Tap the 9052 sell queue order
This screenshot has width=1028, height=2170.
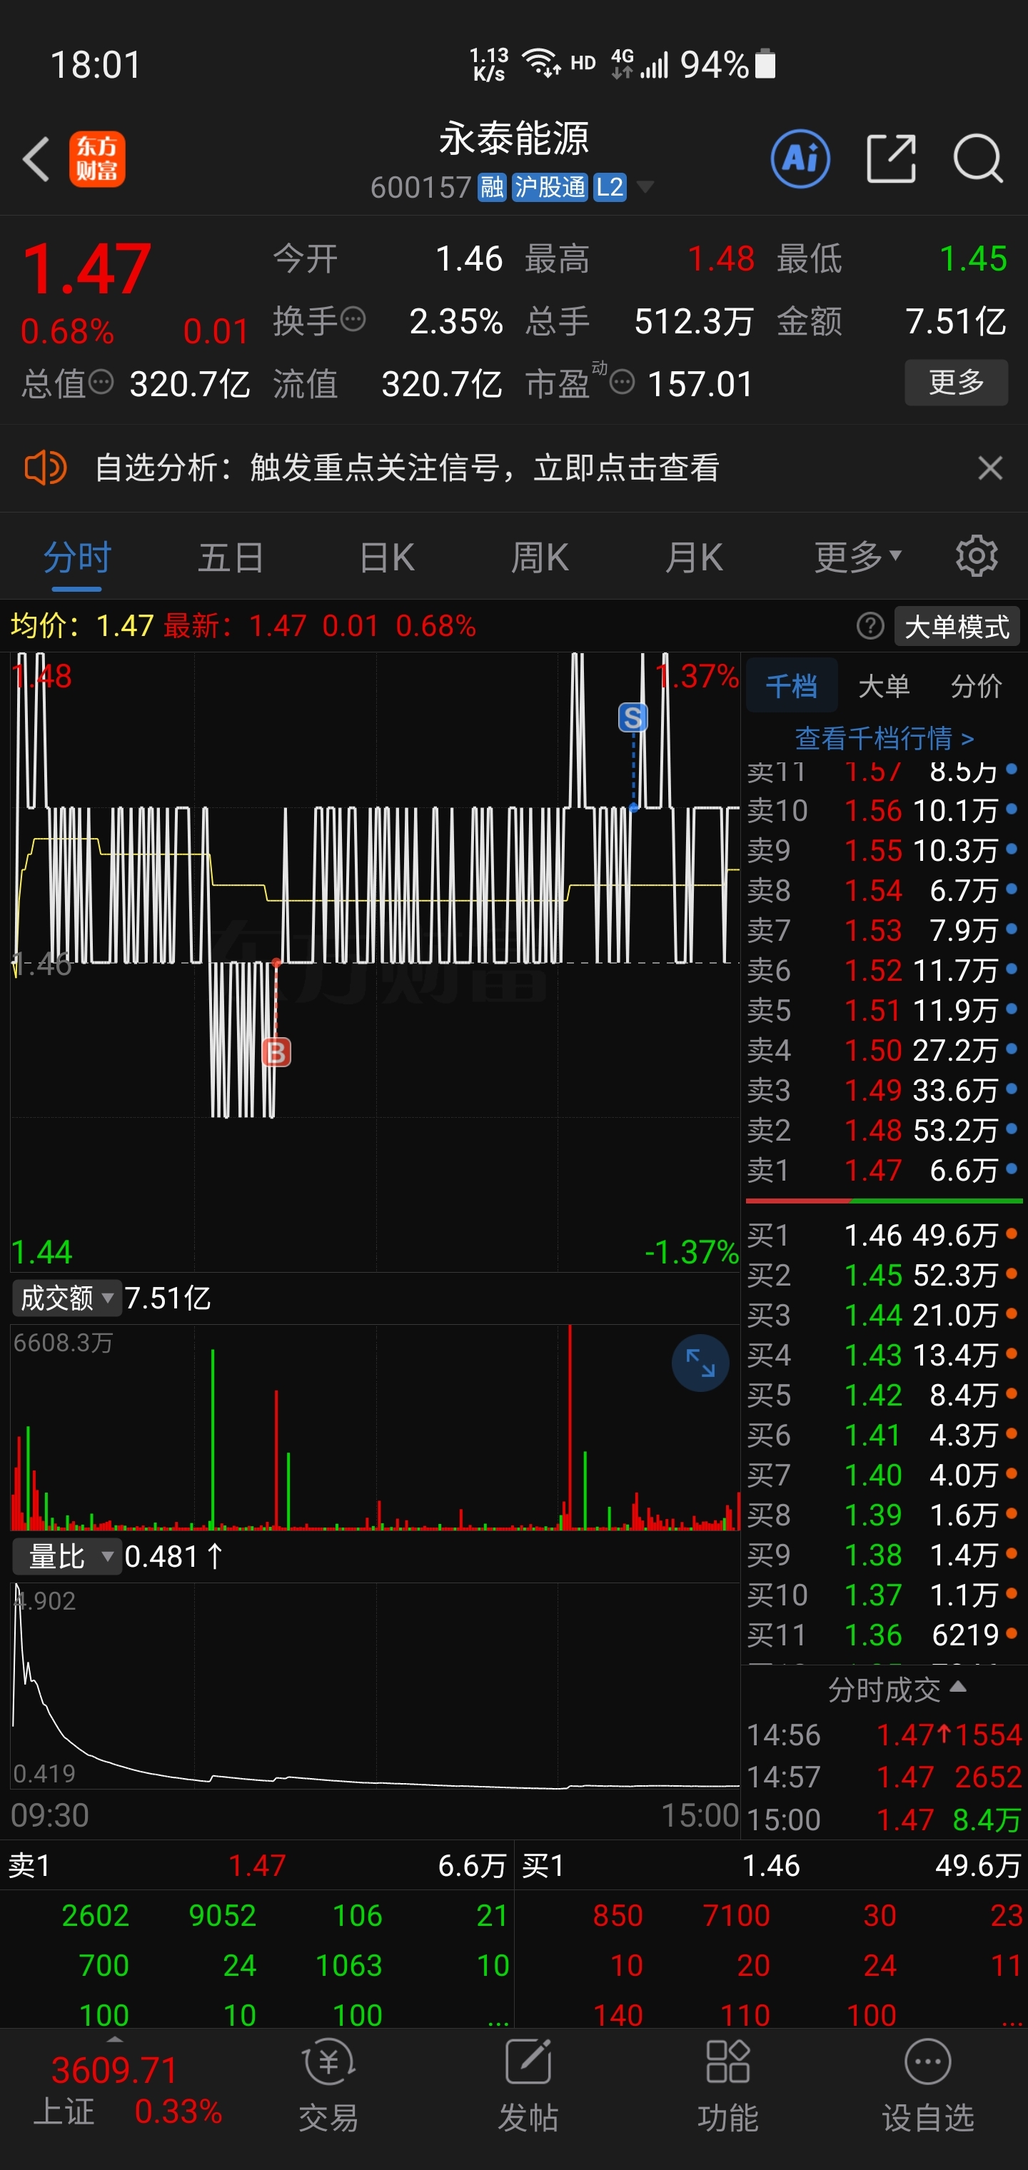(x=221, y=1916)
